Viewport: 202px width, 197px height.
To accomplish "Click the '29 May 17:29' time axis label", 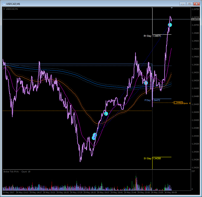I will point(76,192).
